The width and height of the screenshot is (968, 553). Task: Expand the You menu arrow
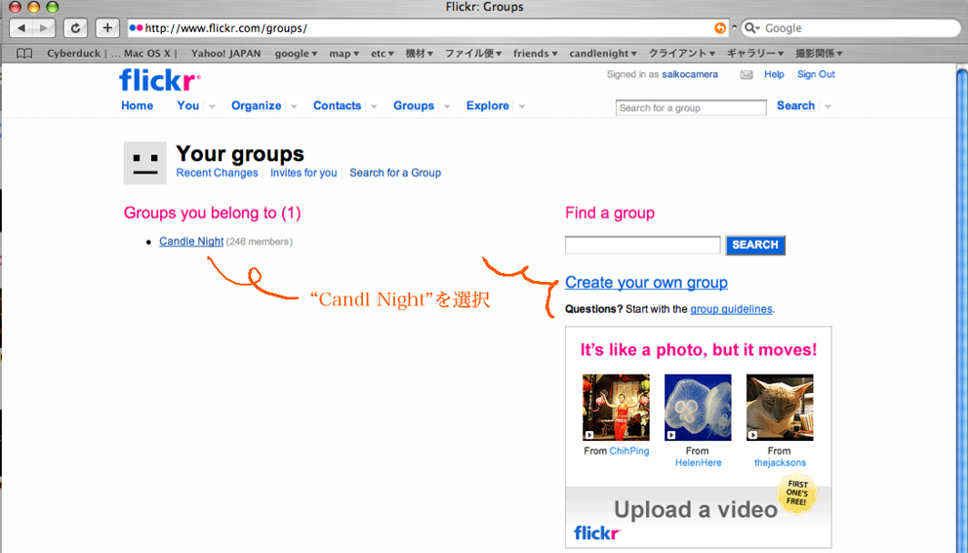(x=212, y=106)
